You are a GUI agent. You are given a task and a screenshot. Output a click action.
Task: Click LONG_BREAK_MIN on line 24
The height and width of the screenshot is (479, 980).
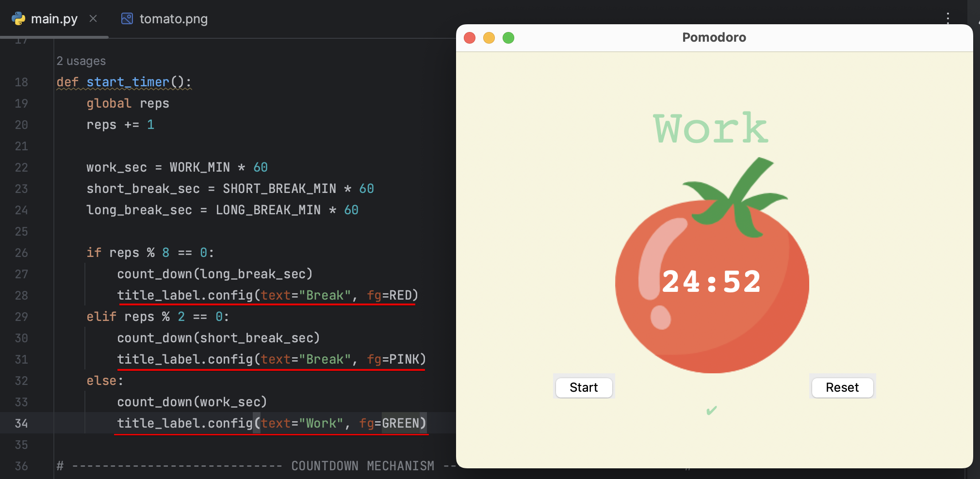268,210
